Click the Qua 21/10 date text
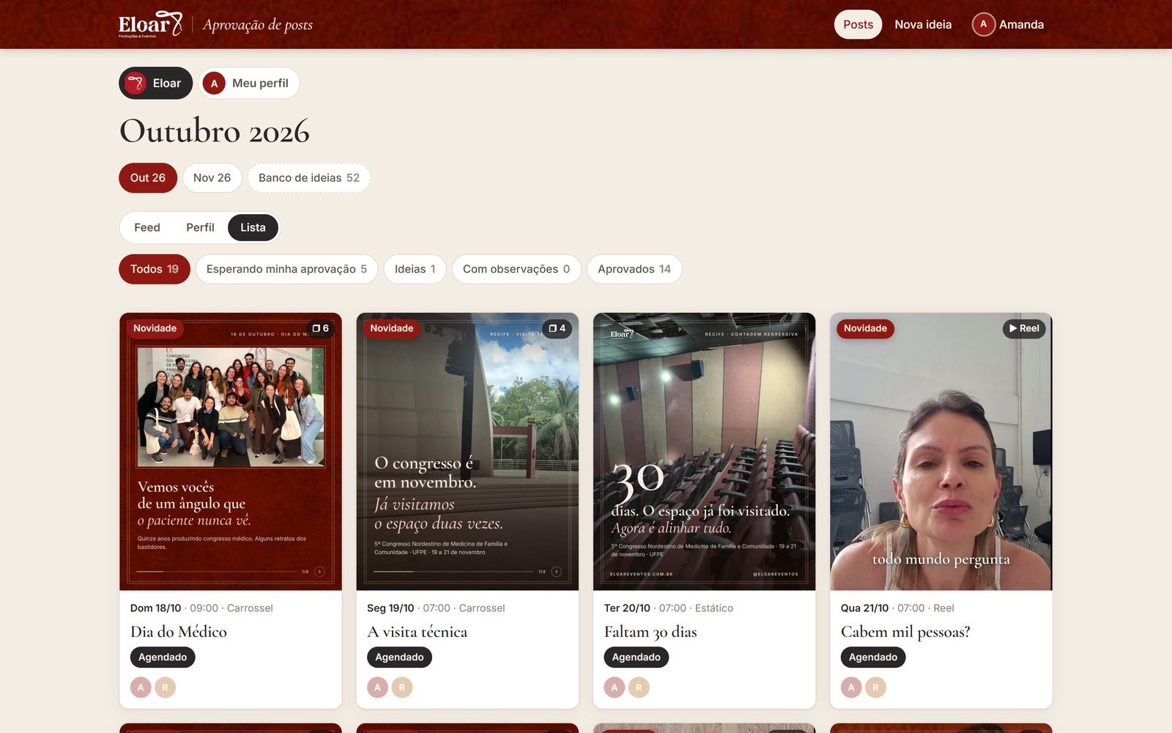Image resolution: width=1172 pixels, height=733 pixels. pos(864,608)
